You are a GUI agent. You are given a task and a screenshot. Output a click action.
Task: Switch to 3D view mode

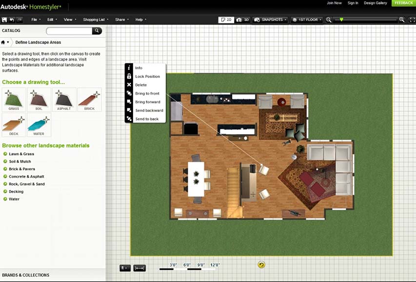point(243,20)
